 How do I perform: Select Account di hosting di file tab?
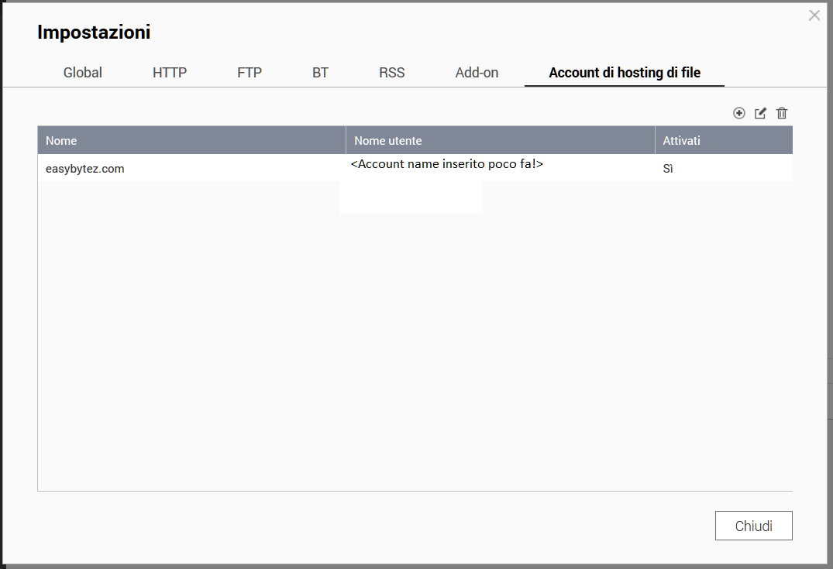pyautogui.click(x=625, y=73)
